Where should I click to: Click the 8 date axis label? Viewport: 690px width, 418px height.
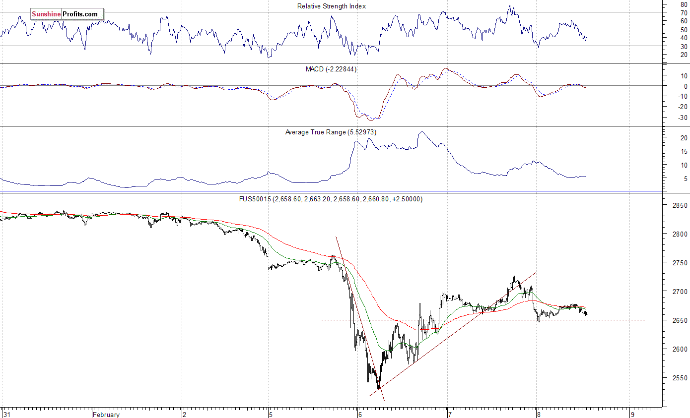click(x=540, y=414)
